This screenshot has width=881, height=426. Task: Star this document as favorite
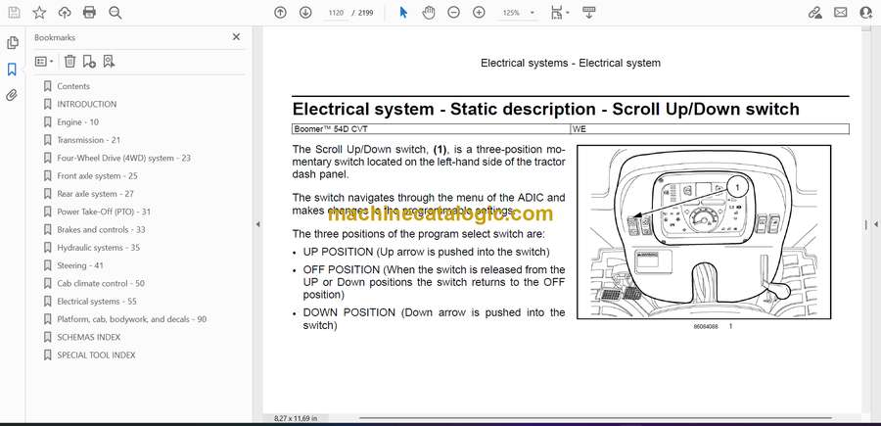(39, 13)
